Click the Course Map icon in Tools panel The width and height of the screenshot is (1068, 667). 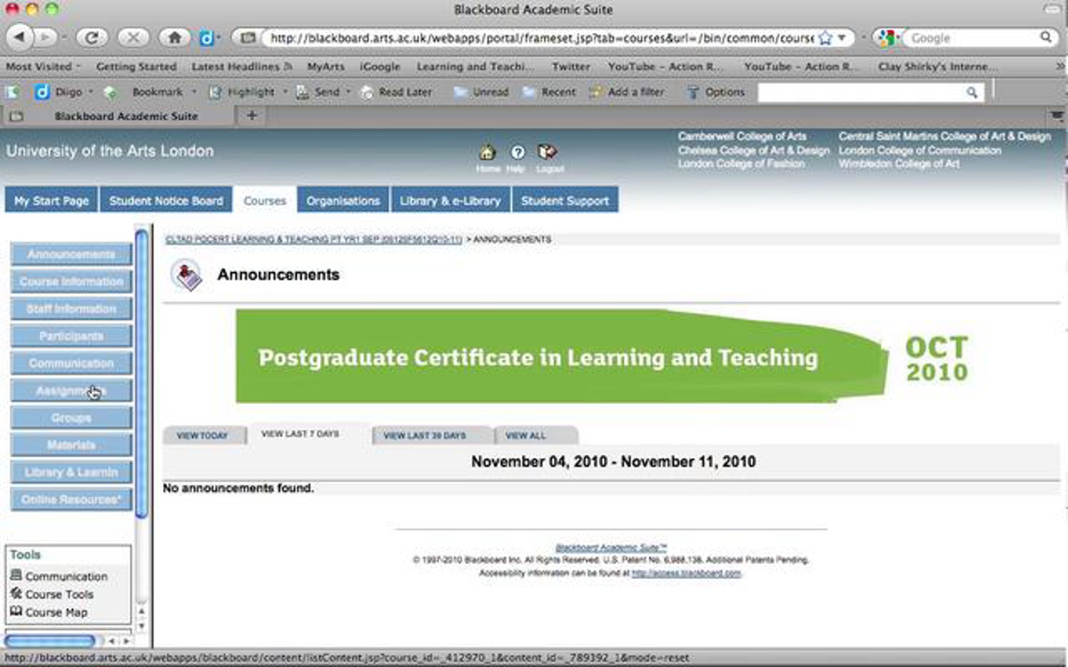click(16, 611)
